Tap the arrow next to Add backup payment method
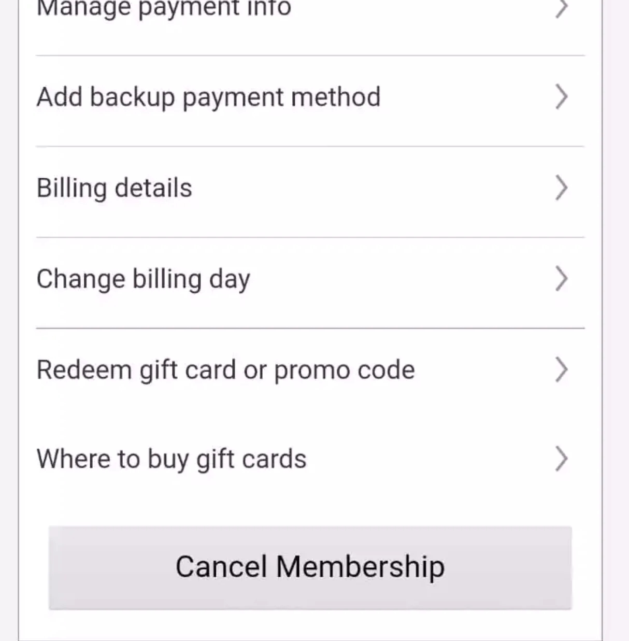Viewport: 629px width, 641px height. click(561, 97)
